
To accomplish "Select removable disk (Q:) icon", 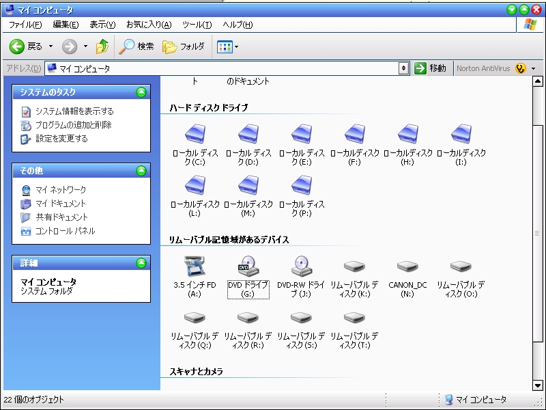I will coord(195,318).
